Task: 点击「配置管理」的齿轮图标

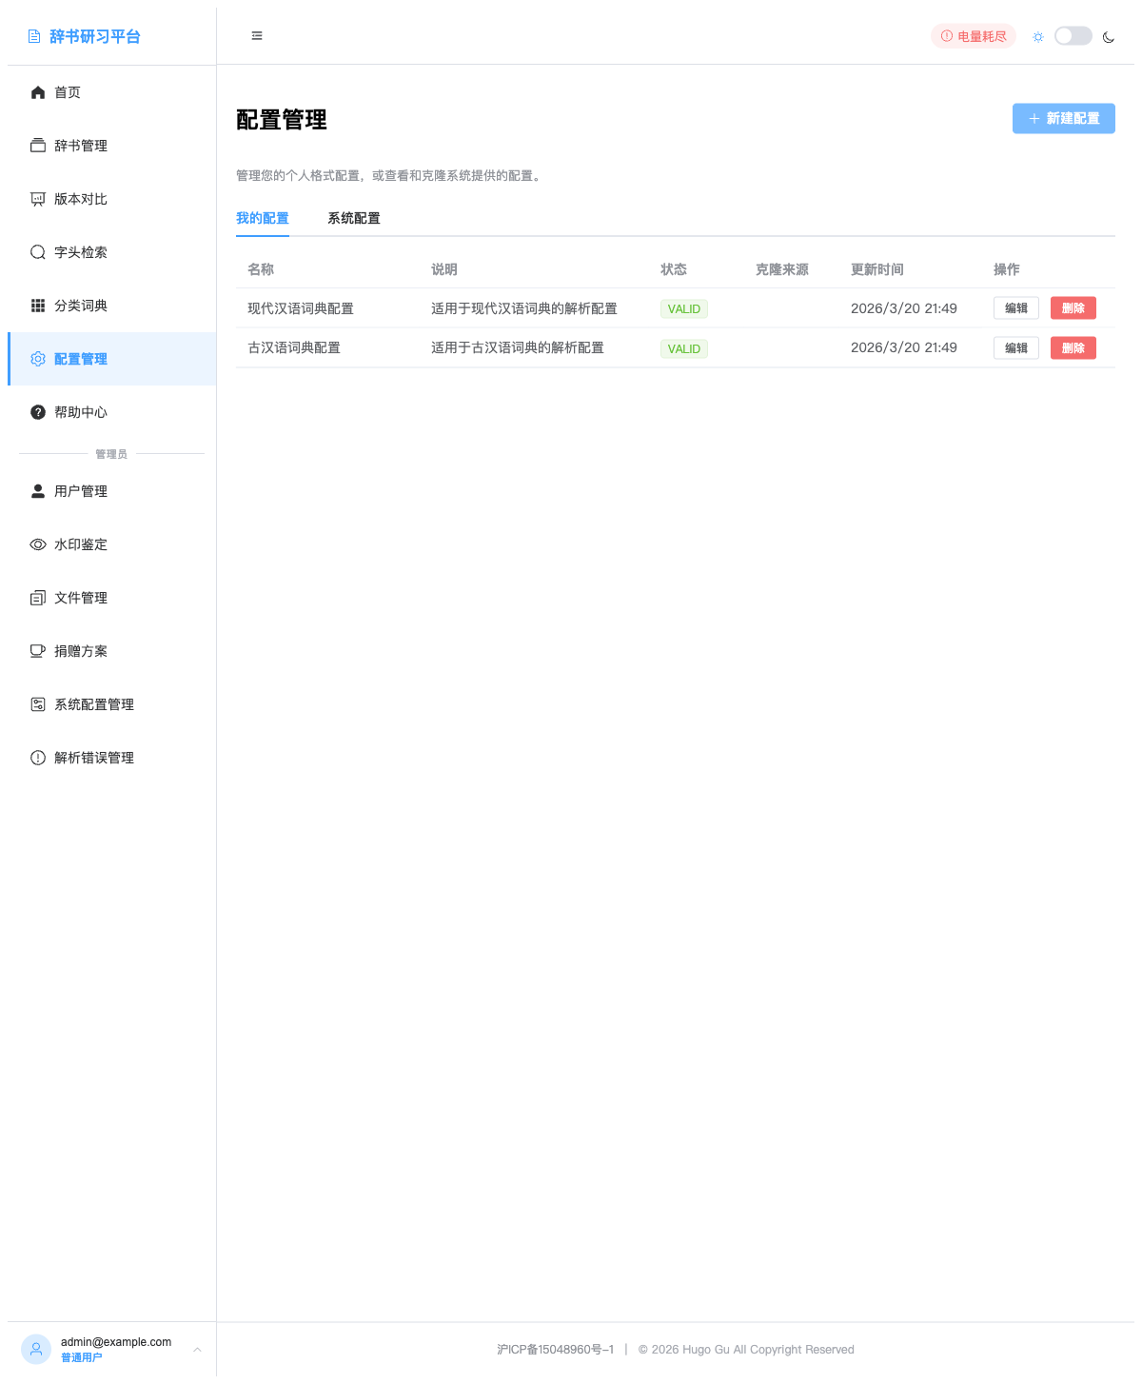Action: [37, 358]
